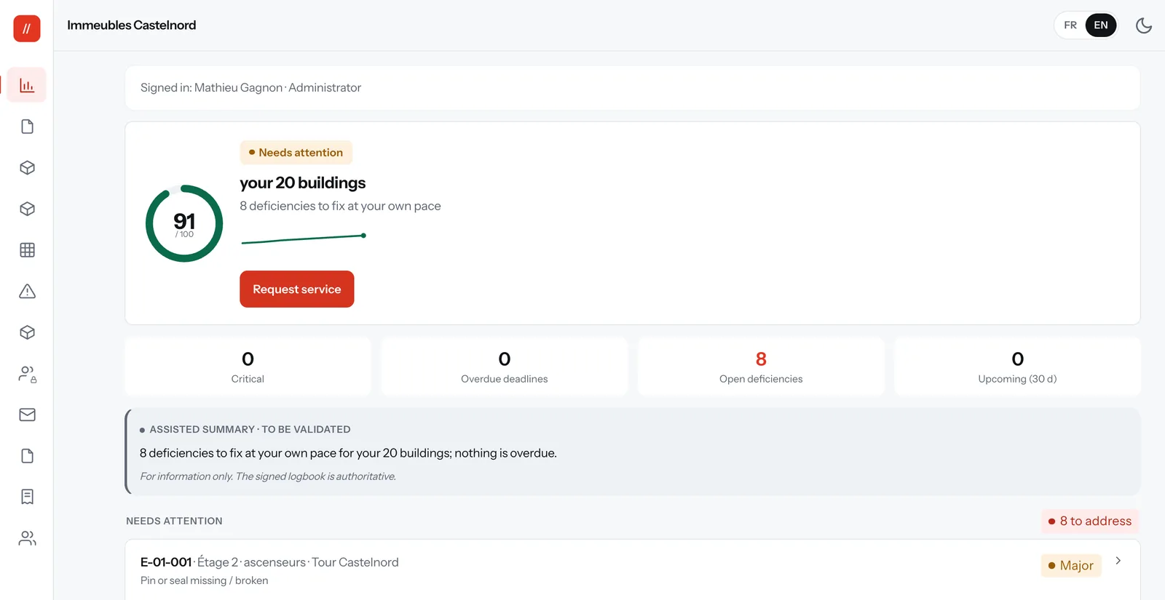Click the file icon below the dashboard icon

(x=27, y=127)
